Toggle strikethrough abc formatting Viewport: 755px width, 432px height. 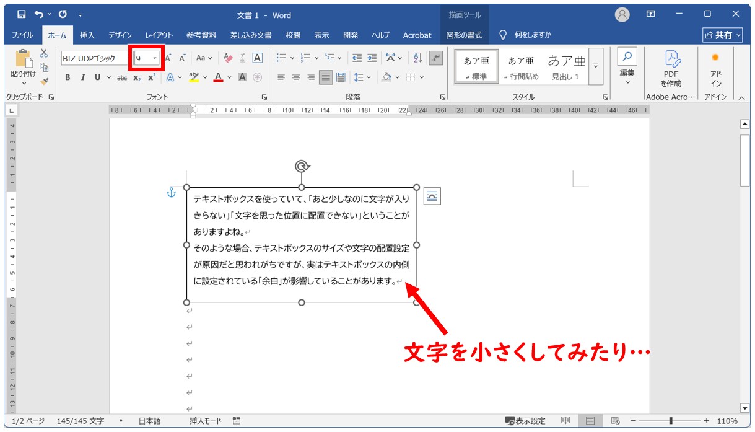(122, 77)
